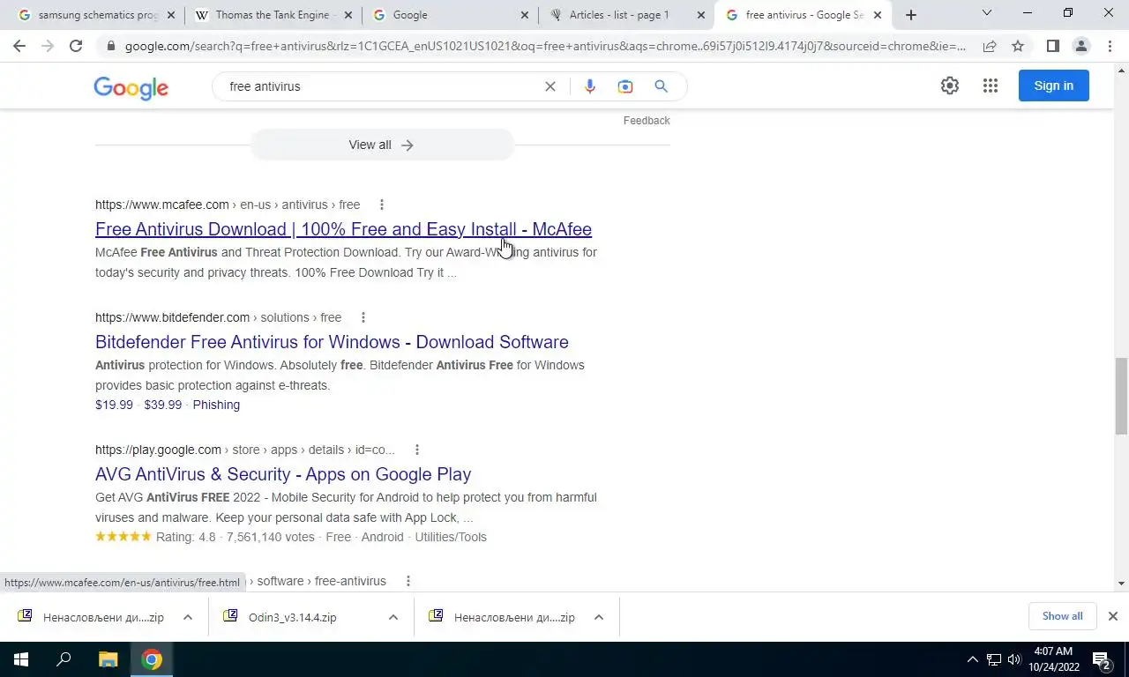Go back using the browser back arrow
The image size is (1129, 677).
19,46
